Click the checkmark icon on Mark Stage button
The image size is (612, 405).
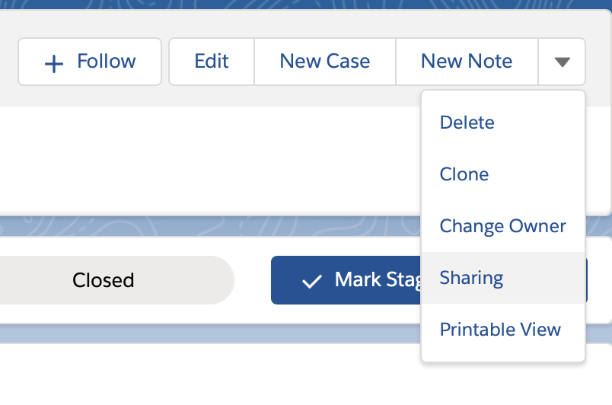[312, 281]
